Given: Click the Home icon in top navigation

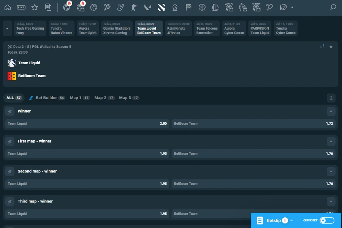Looking at the screenshot, I should [x=8, y=7].
